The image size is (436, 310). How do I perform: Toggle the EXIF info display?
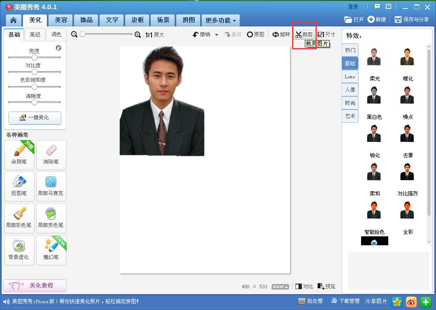pyautogui.click(x=280, y=286)
